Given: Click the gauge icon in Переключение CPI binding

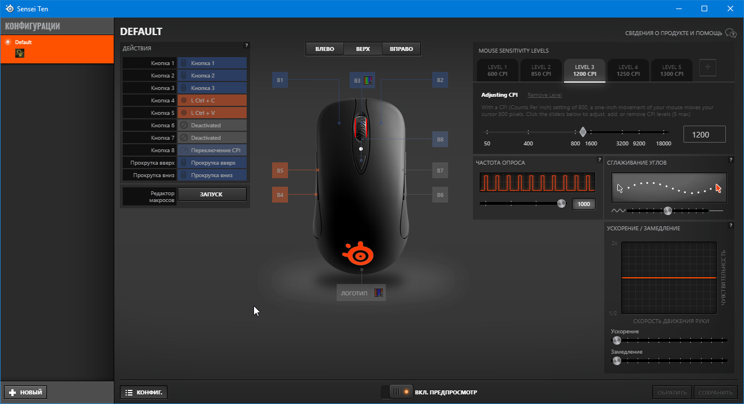Looking at the screenshot, I should click(183, 150).
